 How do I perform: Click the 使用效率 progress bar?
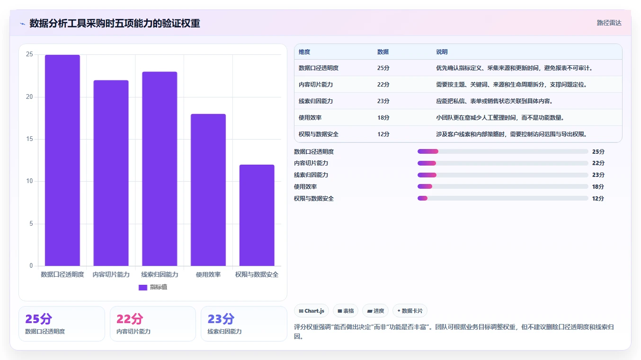[x=503, y=186]
